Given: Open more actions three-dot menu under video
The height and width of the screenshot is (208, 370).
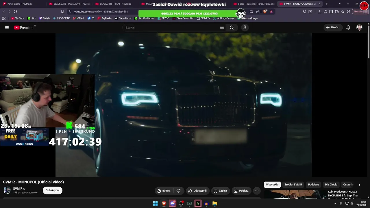Looking at the screenshot, I should (257, 191).
